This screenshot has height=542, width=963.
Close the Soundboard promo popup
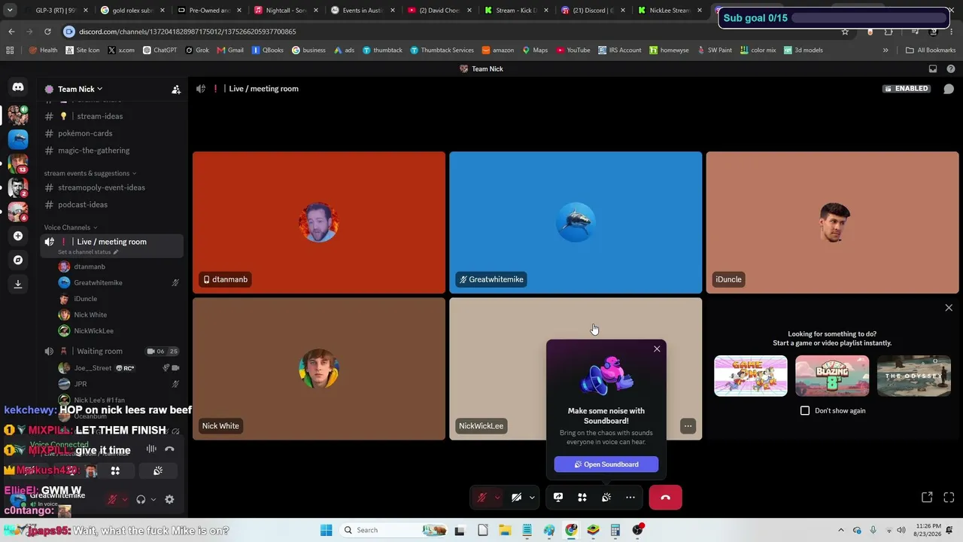(x=657, y=349)
